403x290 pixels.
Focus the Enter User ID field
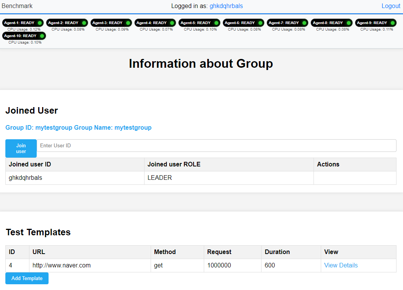pyautogui.click(x=216, y=145)
